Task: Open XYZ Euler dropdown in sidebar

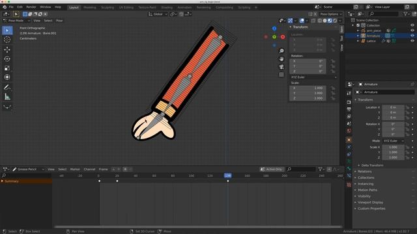Action: coord(313,77)
